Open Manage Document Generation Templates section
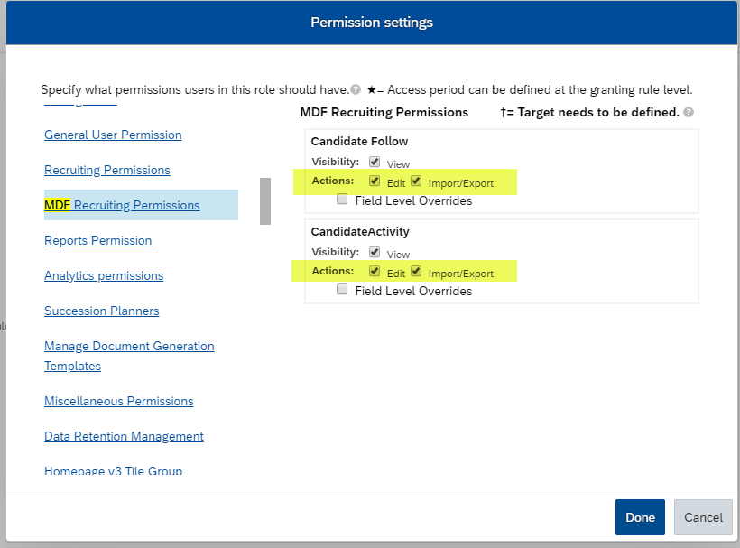This screenshot has width=740, height=548. 129,356
